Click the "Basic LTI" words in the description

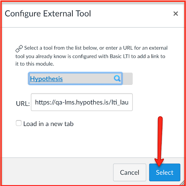point(120,56)
